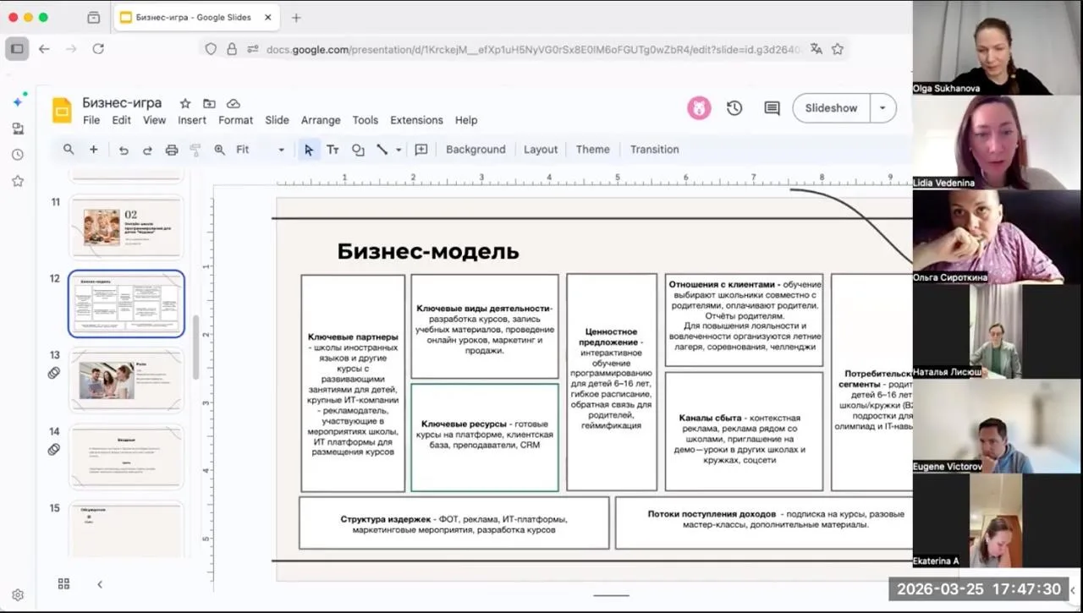Open the Tools menu

point(366,120)
